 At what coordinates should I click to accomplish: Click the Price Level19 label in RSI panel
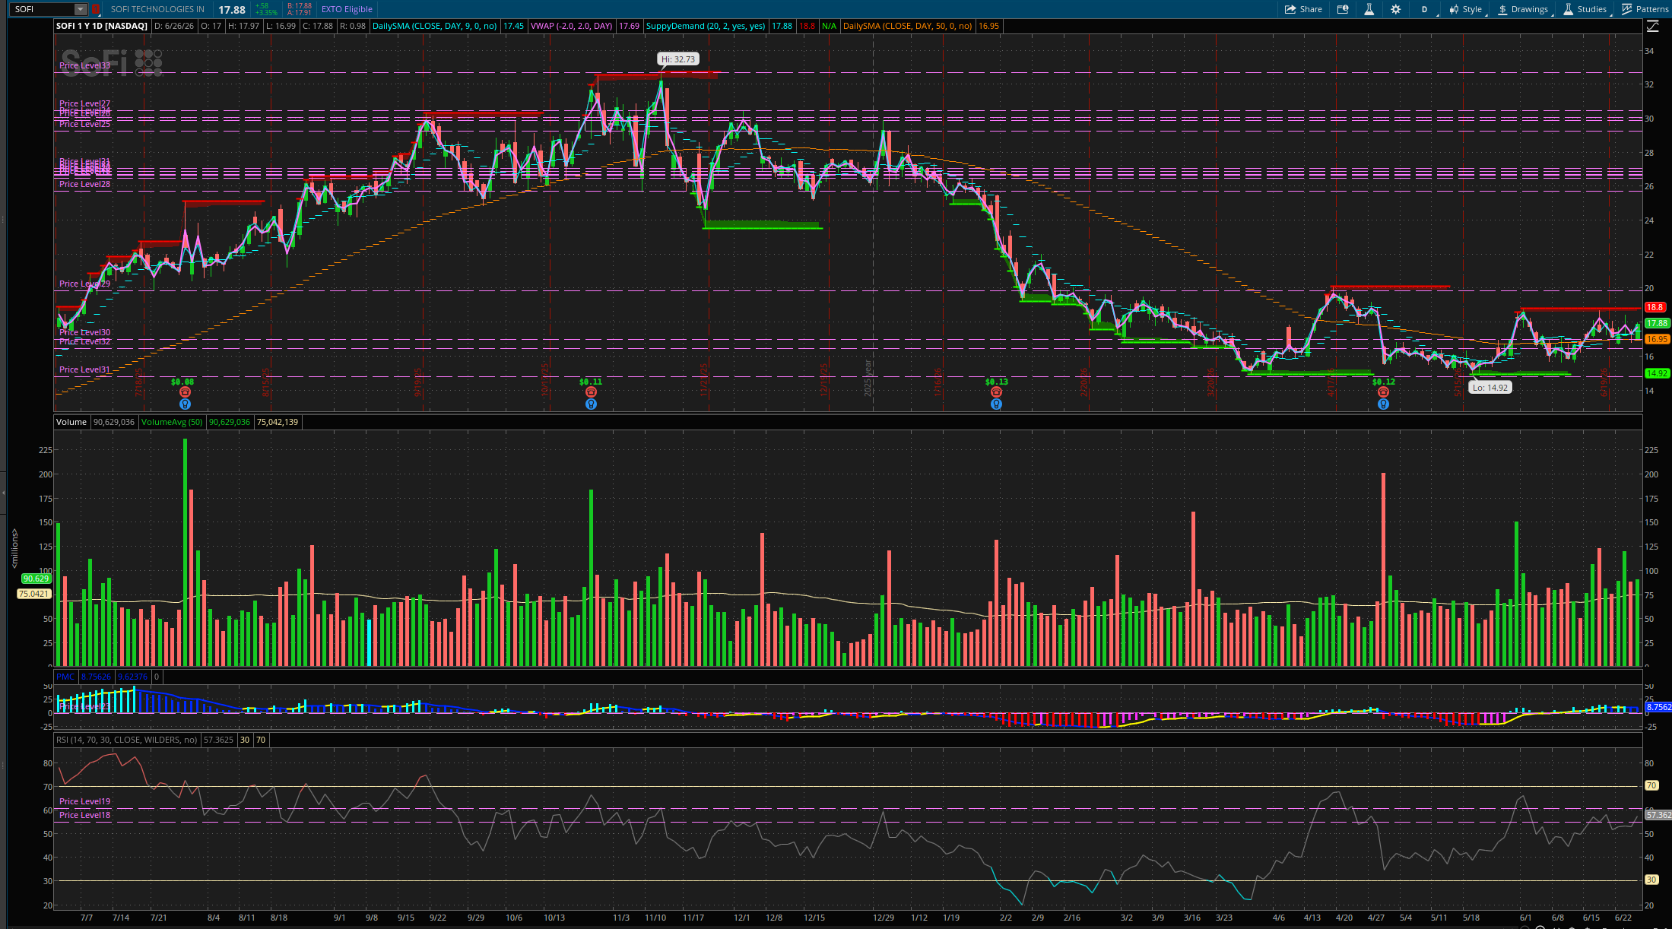tap(84, 801)
